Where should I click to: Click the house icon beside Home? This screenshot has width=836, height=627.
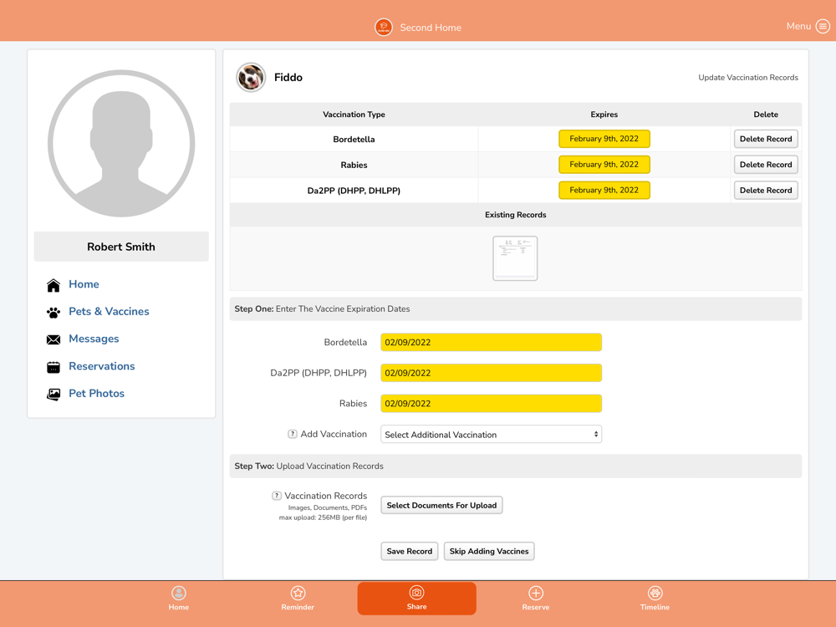(x=54, y=285)
